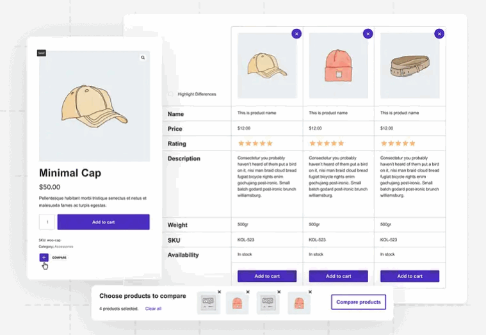Image resolution: width=486 pixels, height=335 pixels.
Task: Click the plus Compare icon button
Action: pos(44,257)
